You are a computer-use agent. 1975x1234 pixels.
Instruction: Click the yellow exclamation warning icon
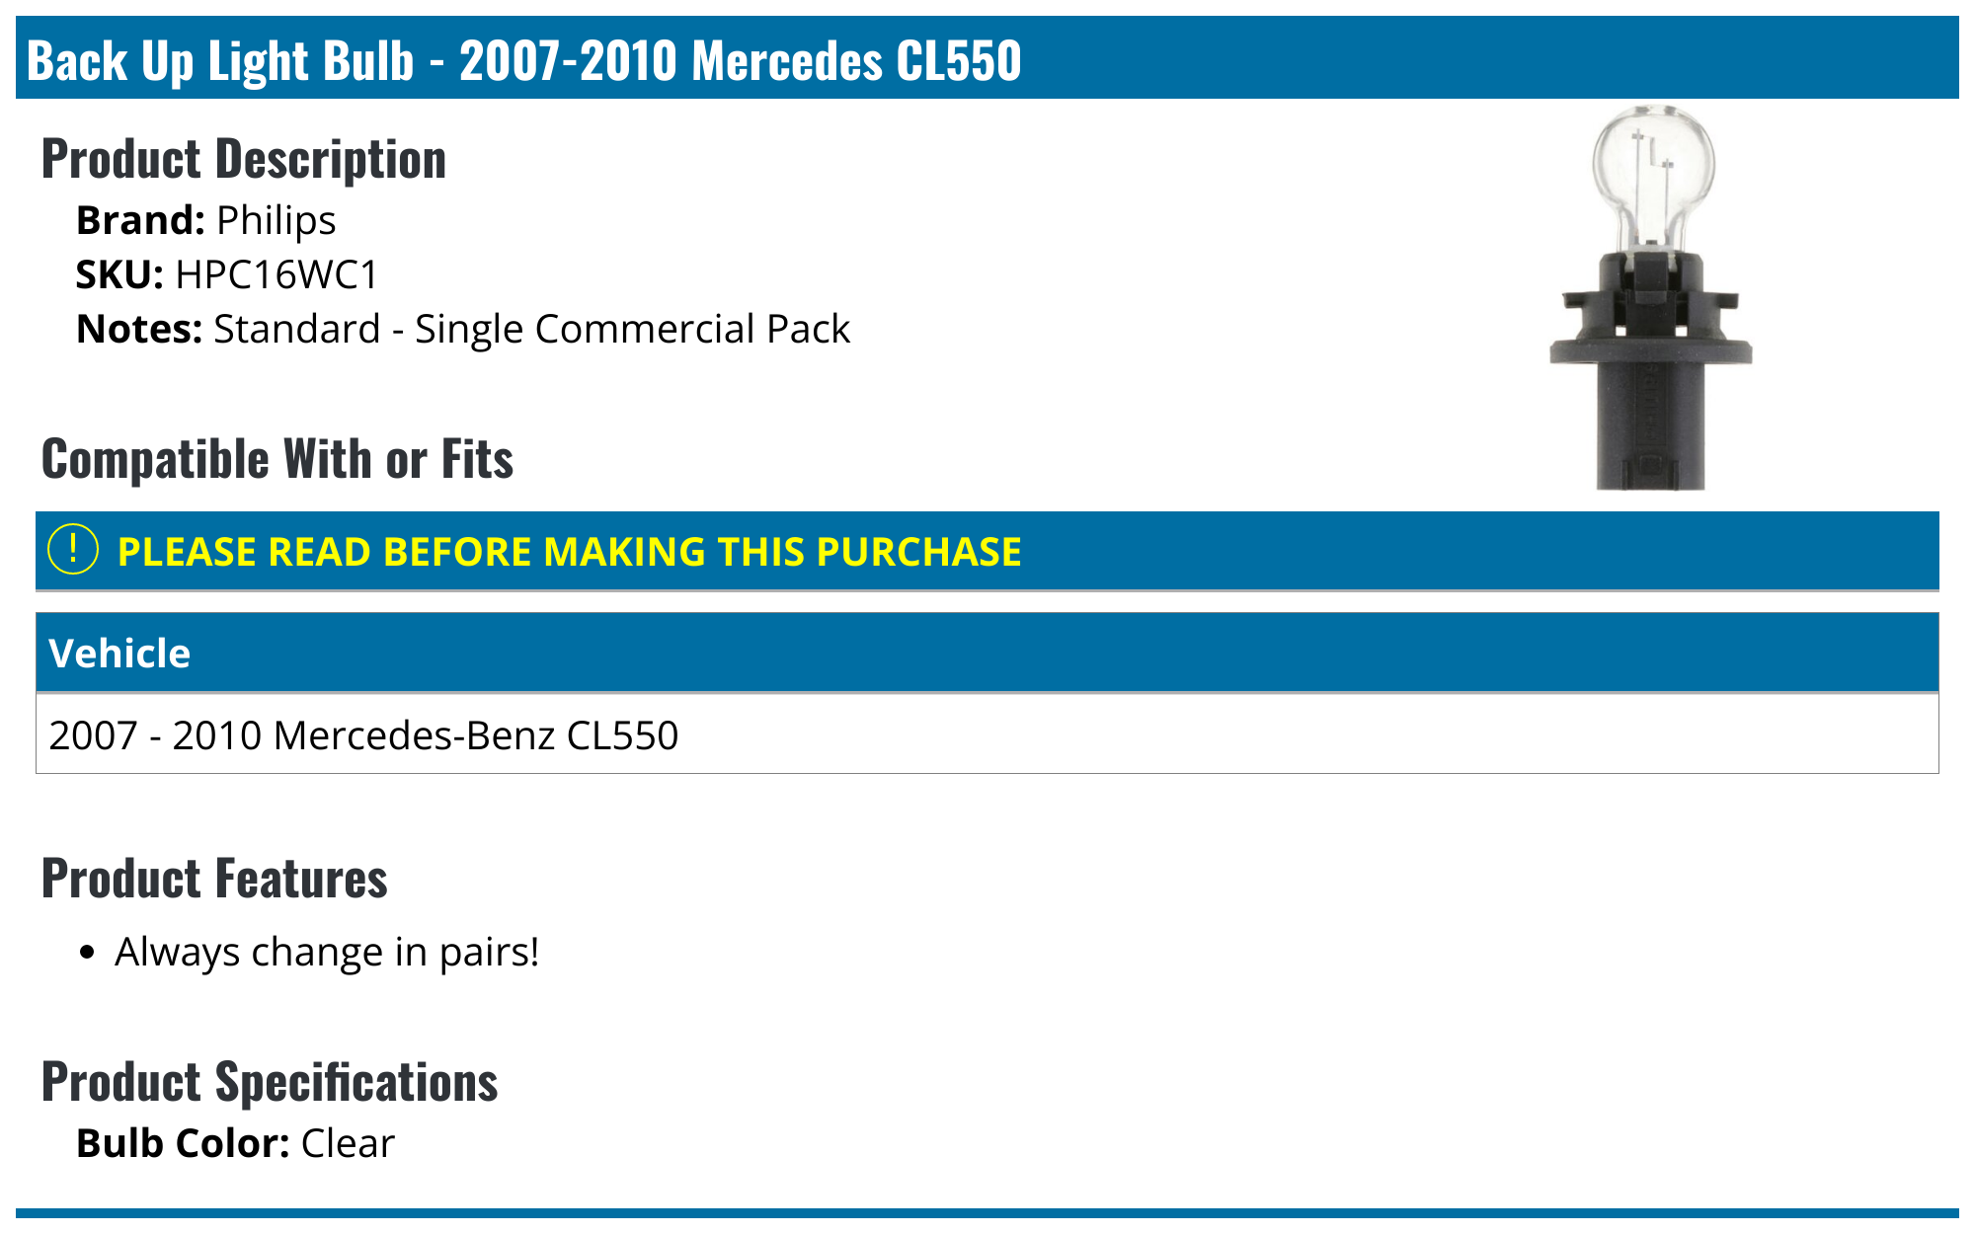[x=73, y=550]
